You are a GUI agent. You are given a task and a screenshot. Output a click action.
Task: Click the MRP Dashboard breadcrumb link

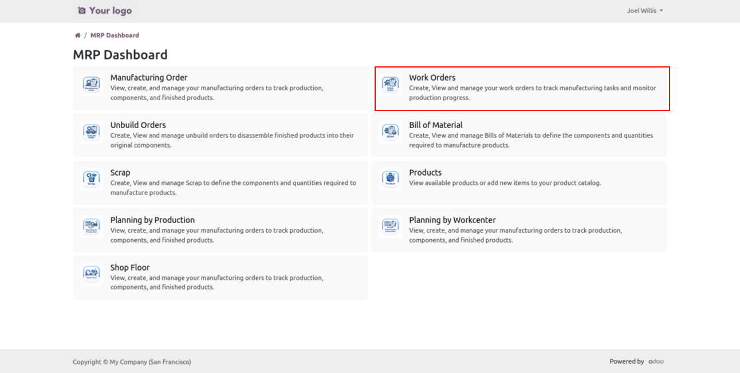pyautogui.click(x=115, y=35)
